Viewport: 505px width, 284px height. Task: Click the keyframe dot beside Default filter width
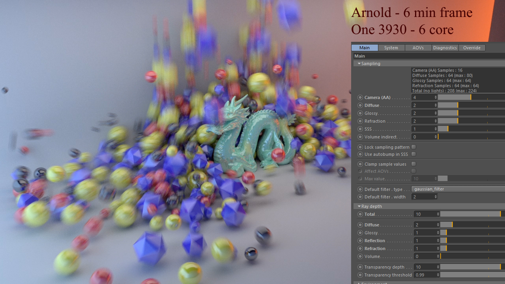[360, 197]
